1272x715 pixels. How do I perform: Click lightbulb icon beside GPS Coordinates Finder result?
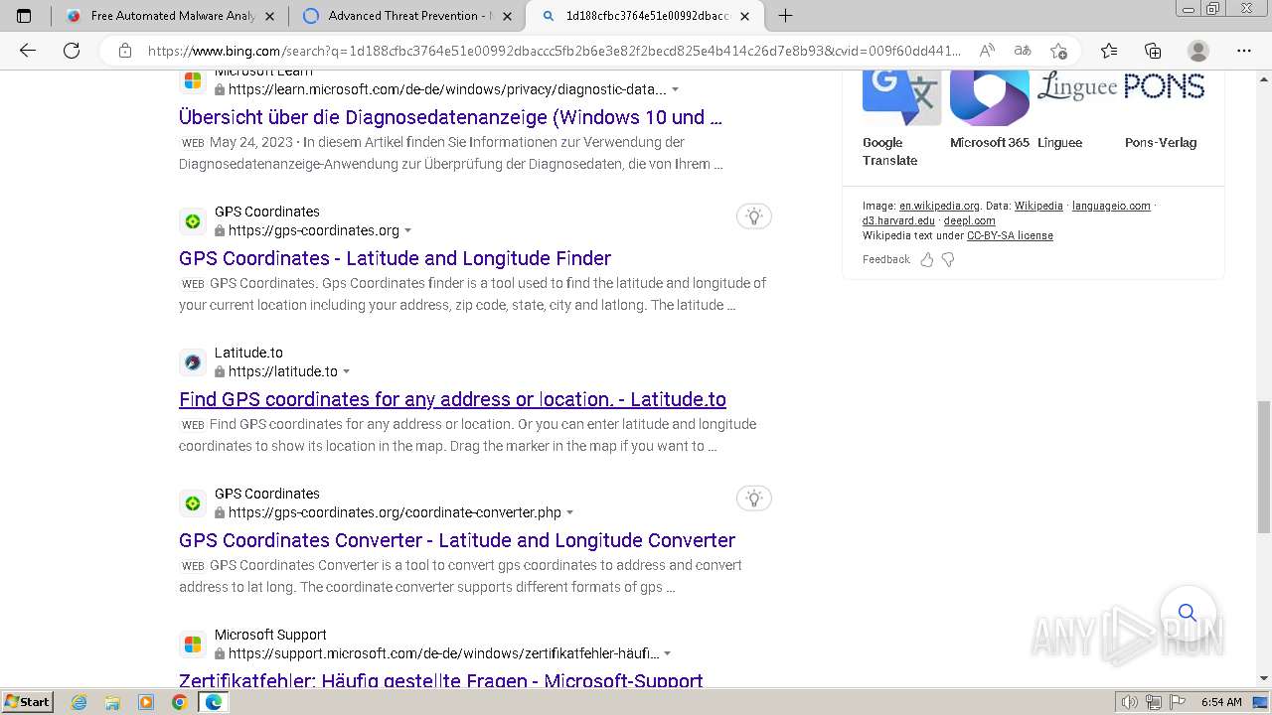point(754,216)
